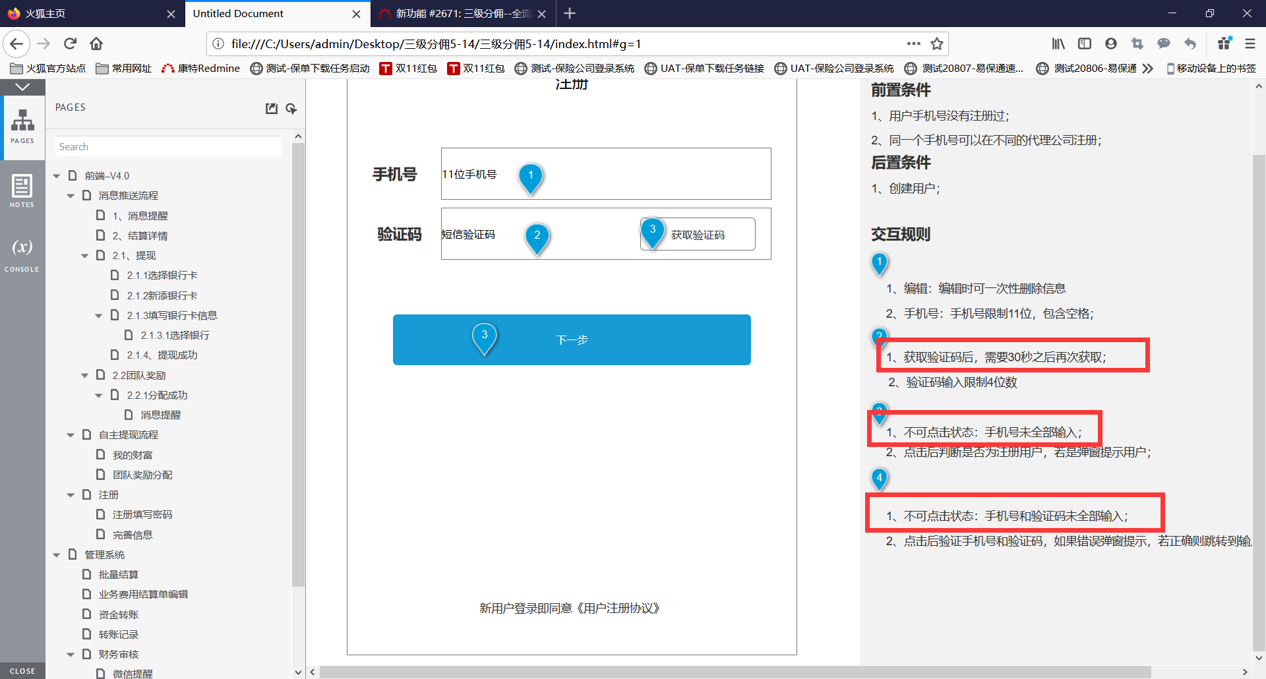Collapse the 前端-V4.0 tree node
Image resolution: width=1266 pixels, height=679 pixels.
[57, 176]
